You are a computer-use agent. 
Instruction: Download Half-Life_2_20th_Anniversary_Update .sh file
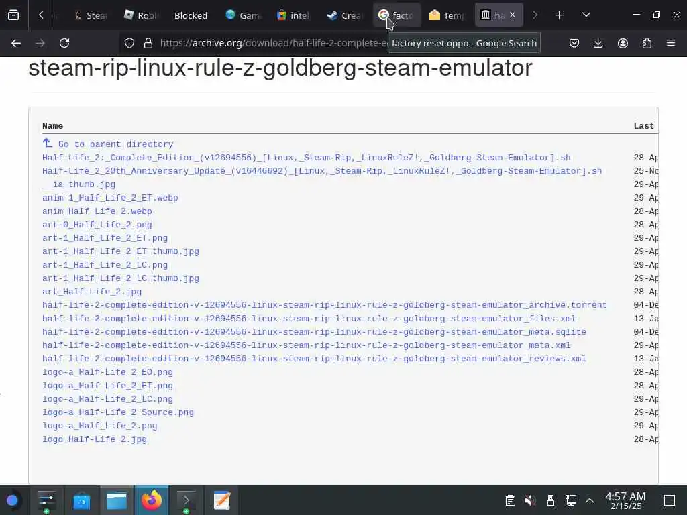click(322, 171)
